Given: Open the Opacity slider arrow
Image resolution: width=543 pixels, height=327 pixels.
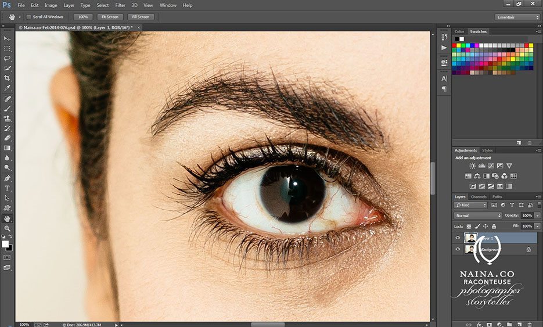Looking at the screenshot, I should pyautogui.click(x=537, y=215).
